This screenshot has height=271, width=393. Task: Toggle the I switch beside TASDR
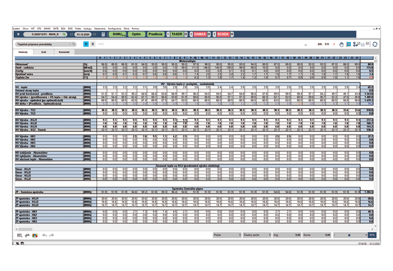[168, 34]
